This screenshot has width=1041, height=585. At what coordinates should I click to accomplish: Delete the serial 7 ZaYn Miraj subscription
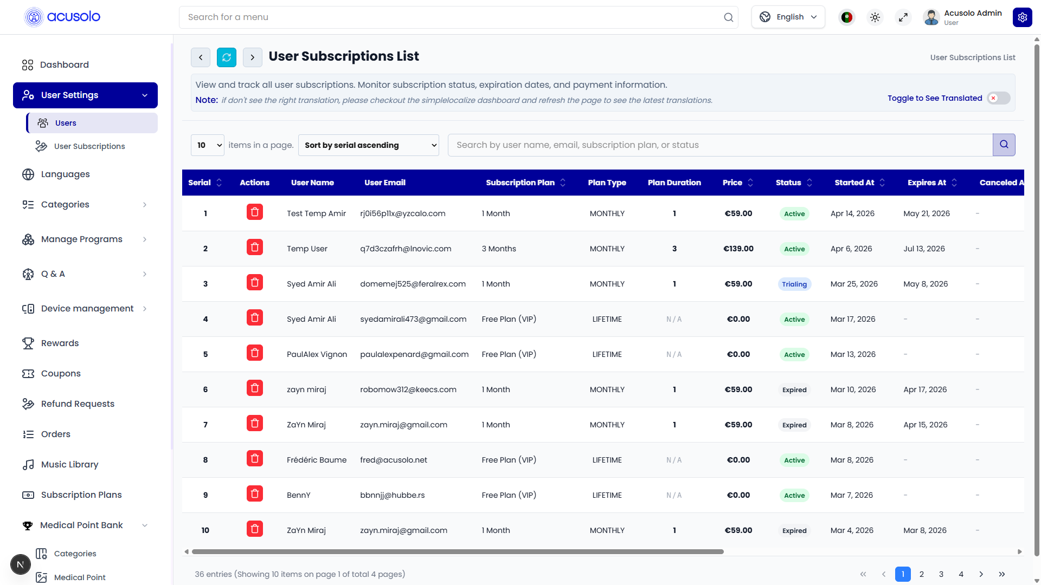tap(255, 423)
